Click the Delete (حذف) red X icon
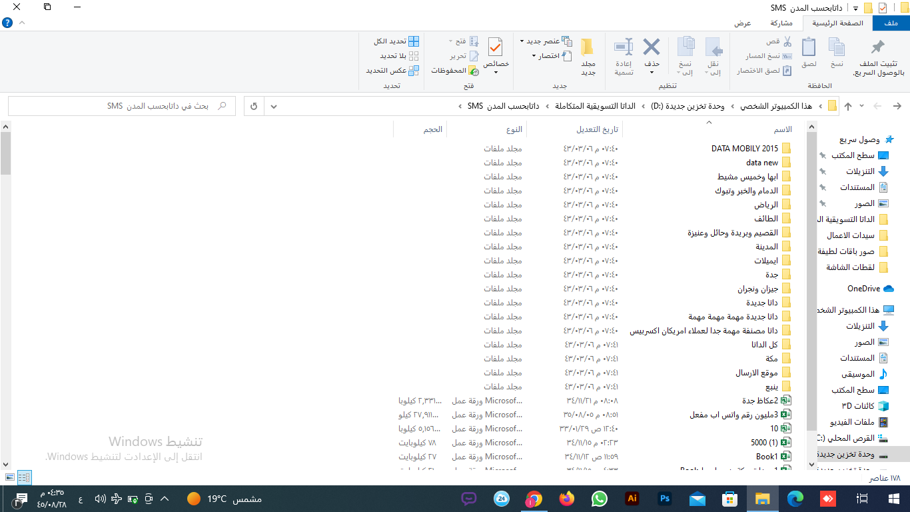The image size is (910, 512). (x=651, y=47)
